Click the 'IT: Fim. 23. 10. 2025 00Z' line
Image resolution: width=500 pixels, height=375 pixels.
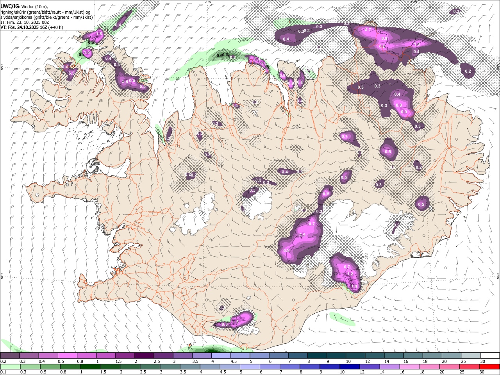[25, 23]
